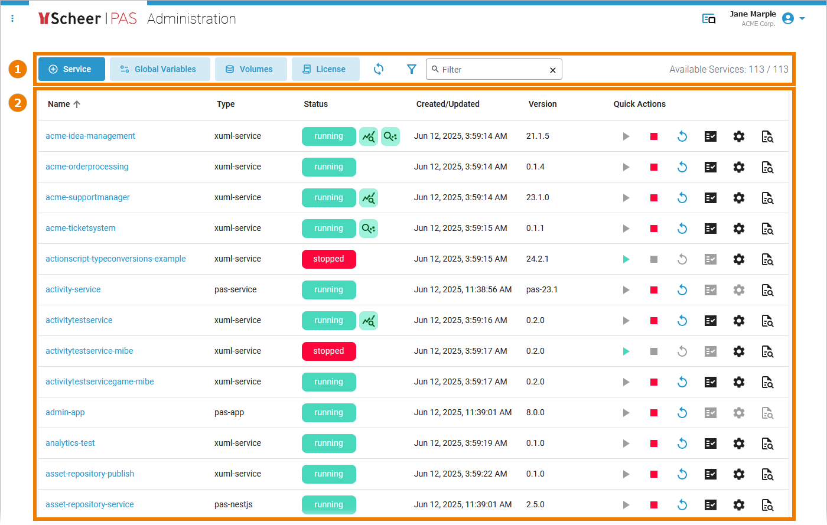827x525 pixels.
Task: Click the Service button to add service
Action: click(71, 69)
